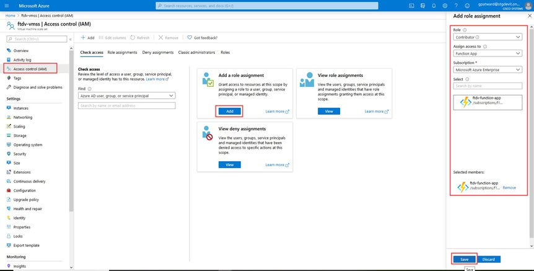Image resolution: width=534 pixels, height=271 pixels.
Task: Remove the selected ftdv-function-app member
Action: pyautogui.click(x=509, y=188)
